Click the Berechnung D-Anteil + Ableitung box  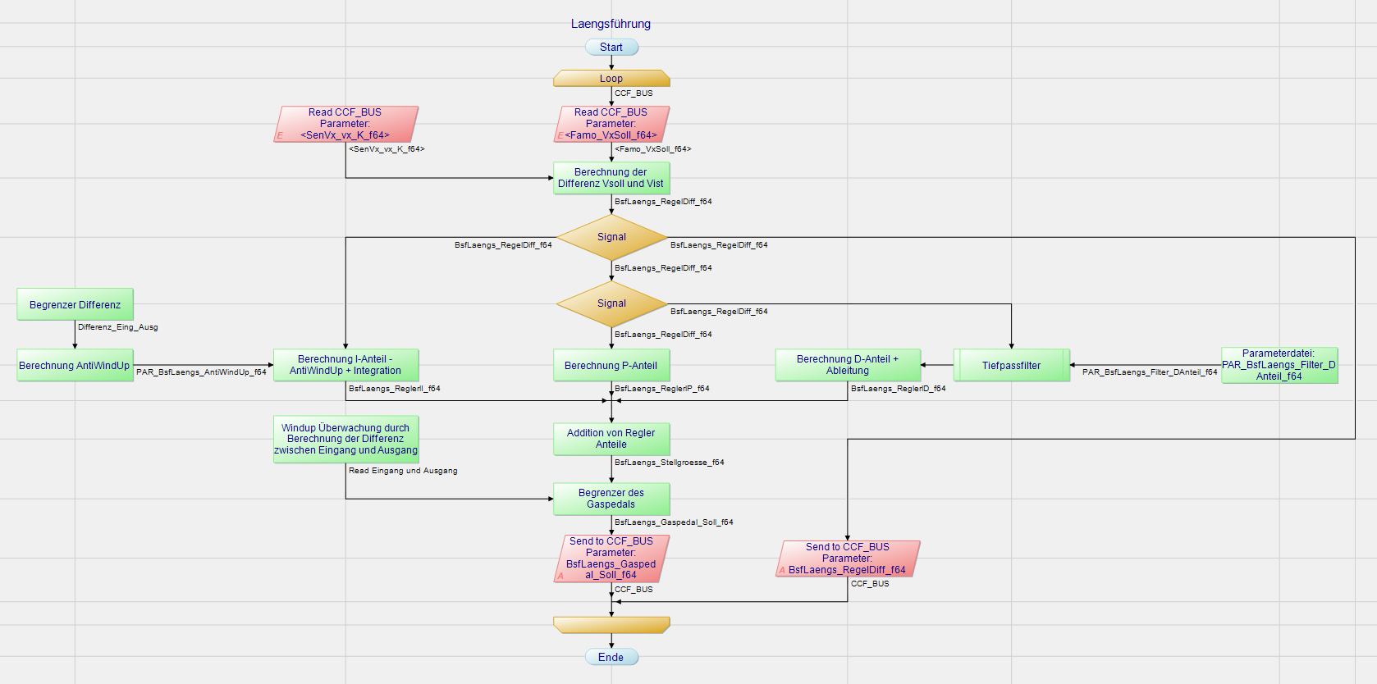point(847,365)
